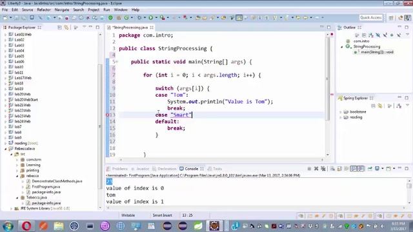413x232 pixels.
Task: Minimize the Package Explorer panel
Action: point(90,27)
